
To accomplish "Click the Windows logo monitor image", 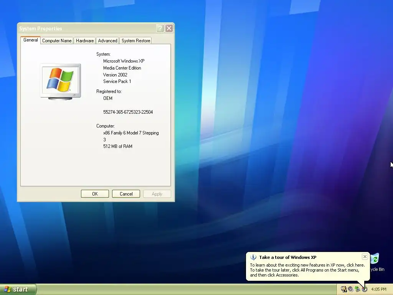I will pos(61,82).
